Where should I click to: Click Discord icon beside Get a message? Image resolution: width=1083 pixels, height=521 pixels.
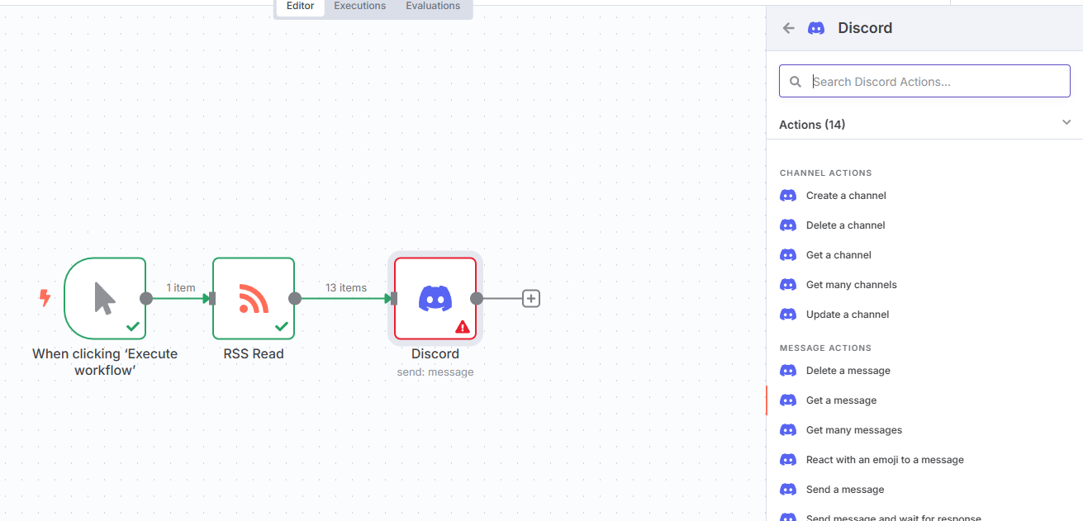(x=788, y=400)
